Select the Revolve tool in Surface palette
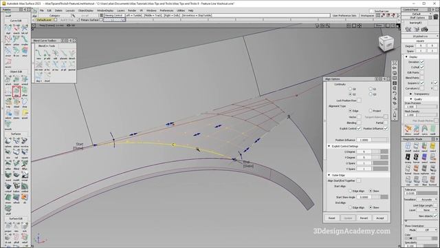 [25, 143]
